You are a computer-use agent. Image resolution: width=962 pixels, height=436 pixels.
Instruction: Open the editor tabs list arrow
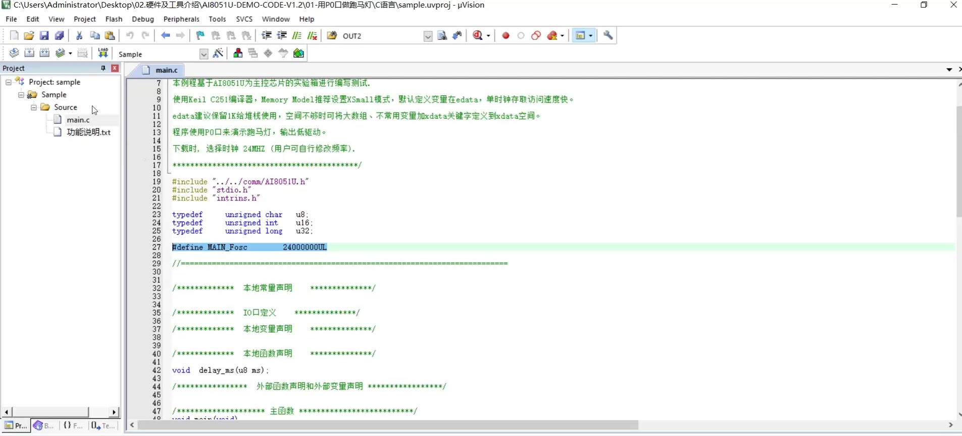point(949,70)
